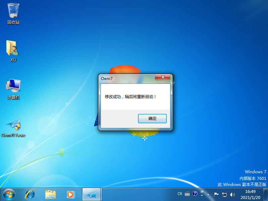Open Action Center flag icon in tray
The height and width of the screenshot is (201, 268).
[x=216, y=194]
